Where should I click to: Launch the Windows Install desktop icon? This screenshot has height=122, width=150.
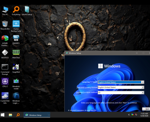click(16, 84)
